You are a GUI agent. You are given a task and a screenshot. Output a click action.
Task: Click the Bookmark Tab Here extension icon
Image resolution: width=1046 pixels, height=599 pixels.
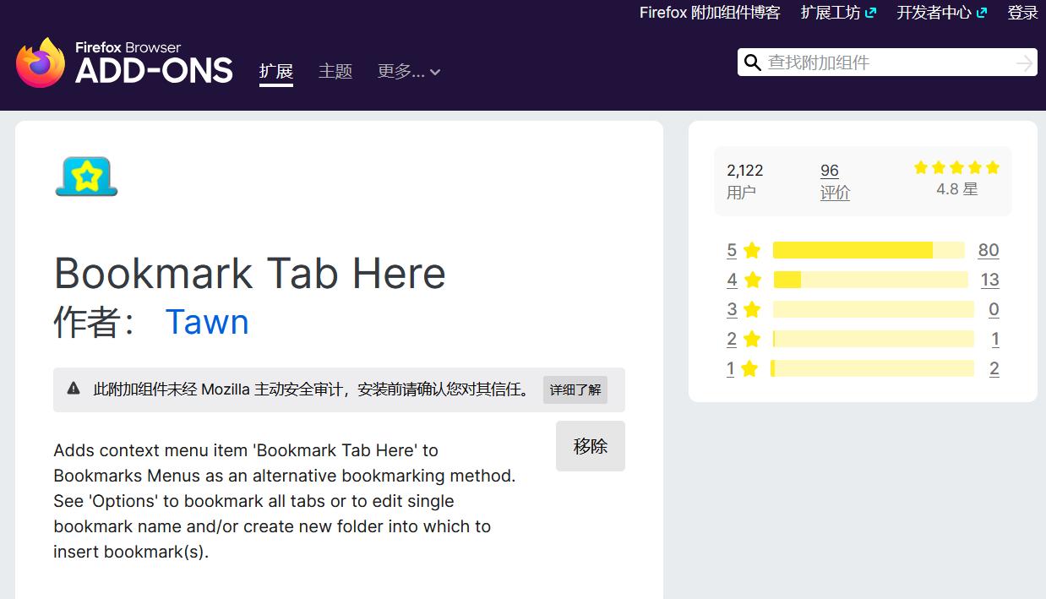click(x=86, y=177)
